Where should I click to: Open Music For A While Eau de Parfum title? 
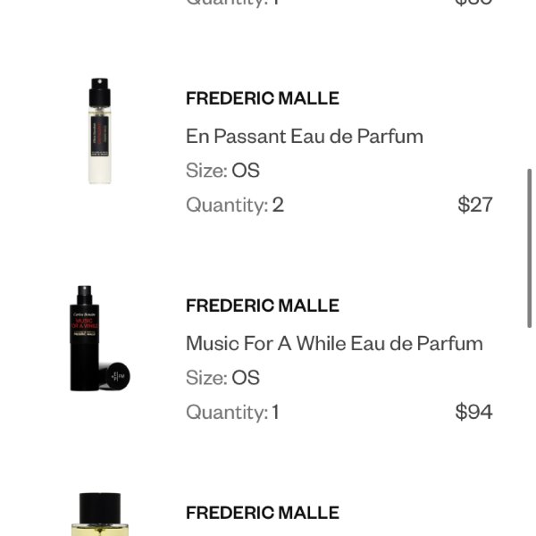click(x=334, y=344)
